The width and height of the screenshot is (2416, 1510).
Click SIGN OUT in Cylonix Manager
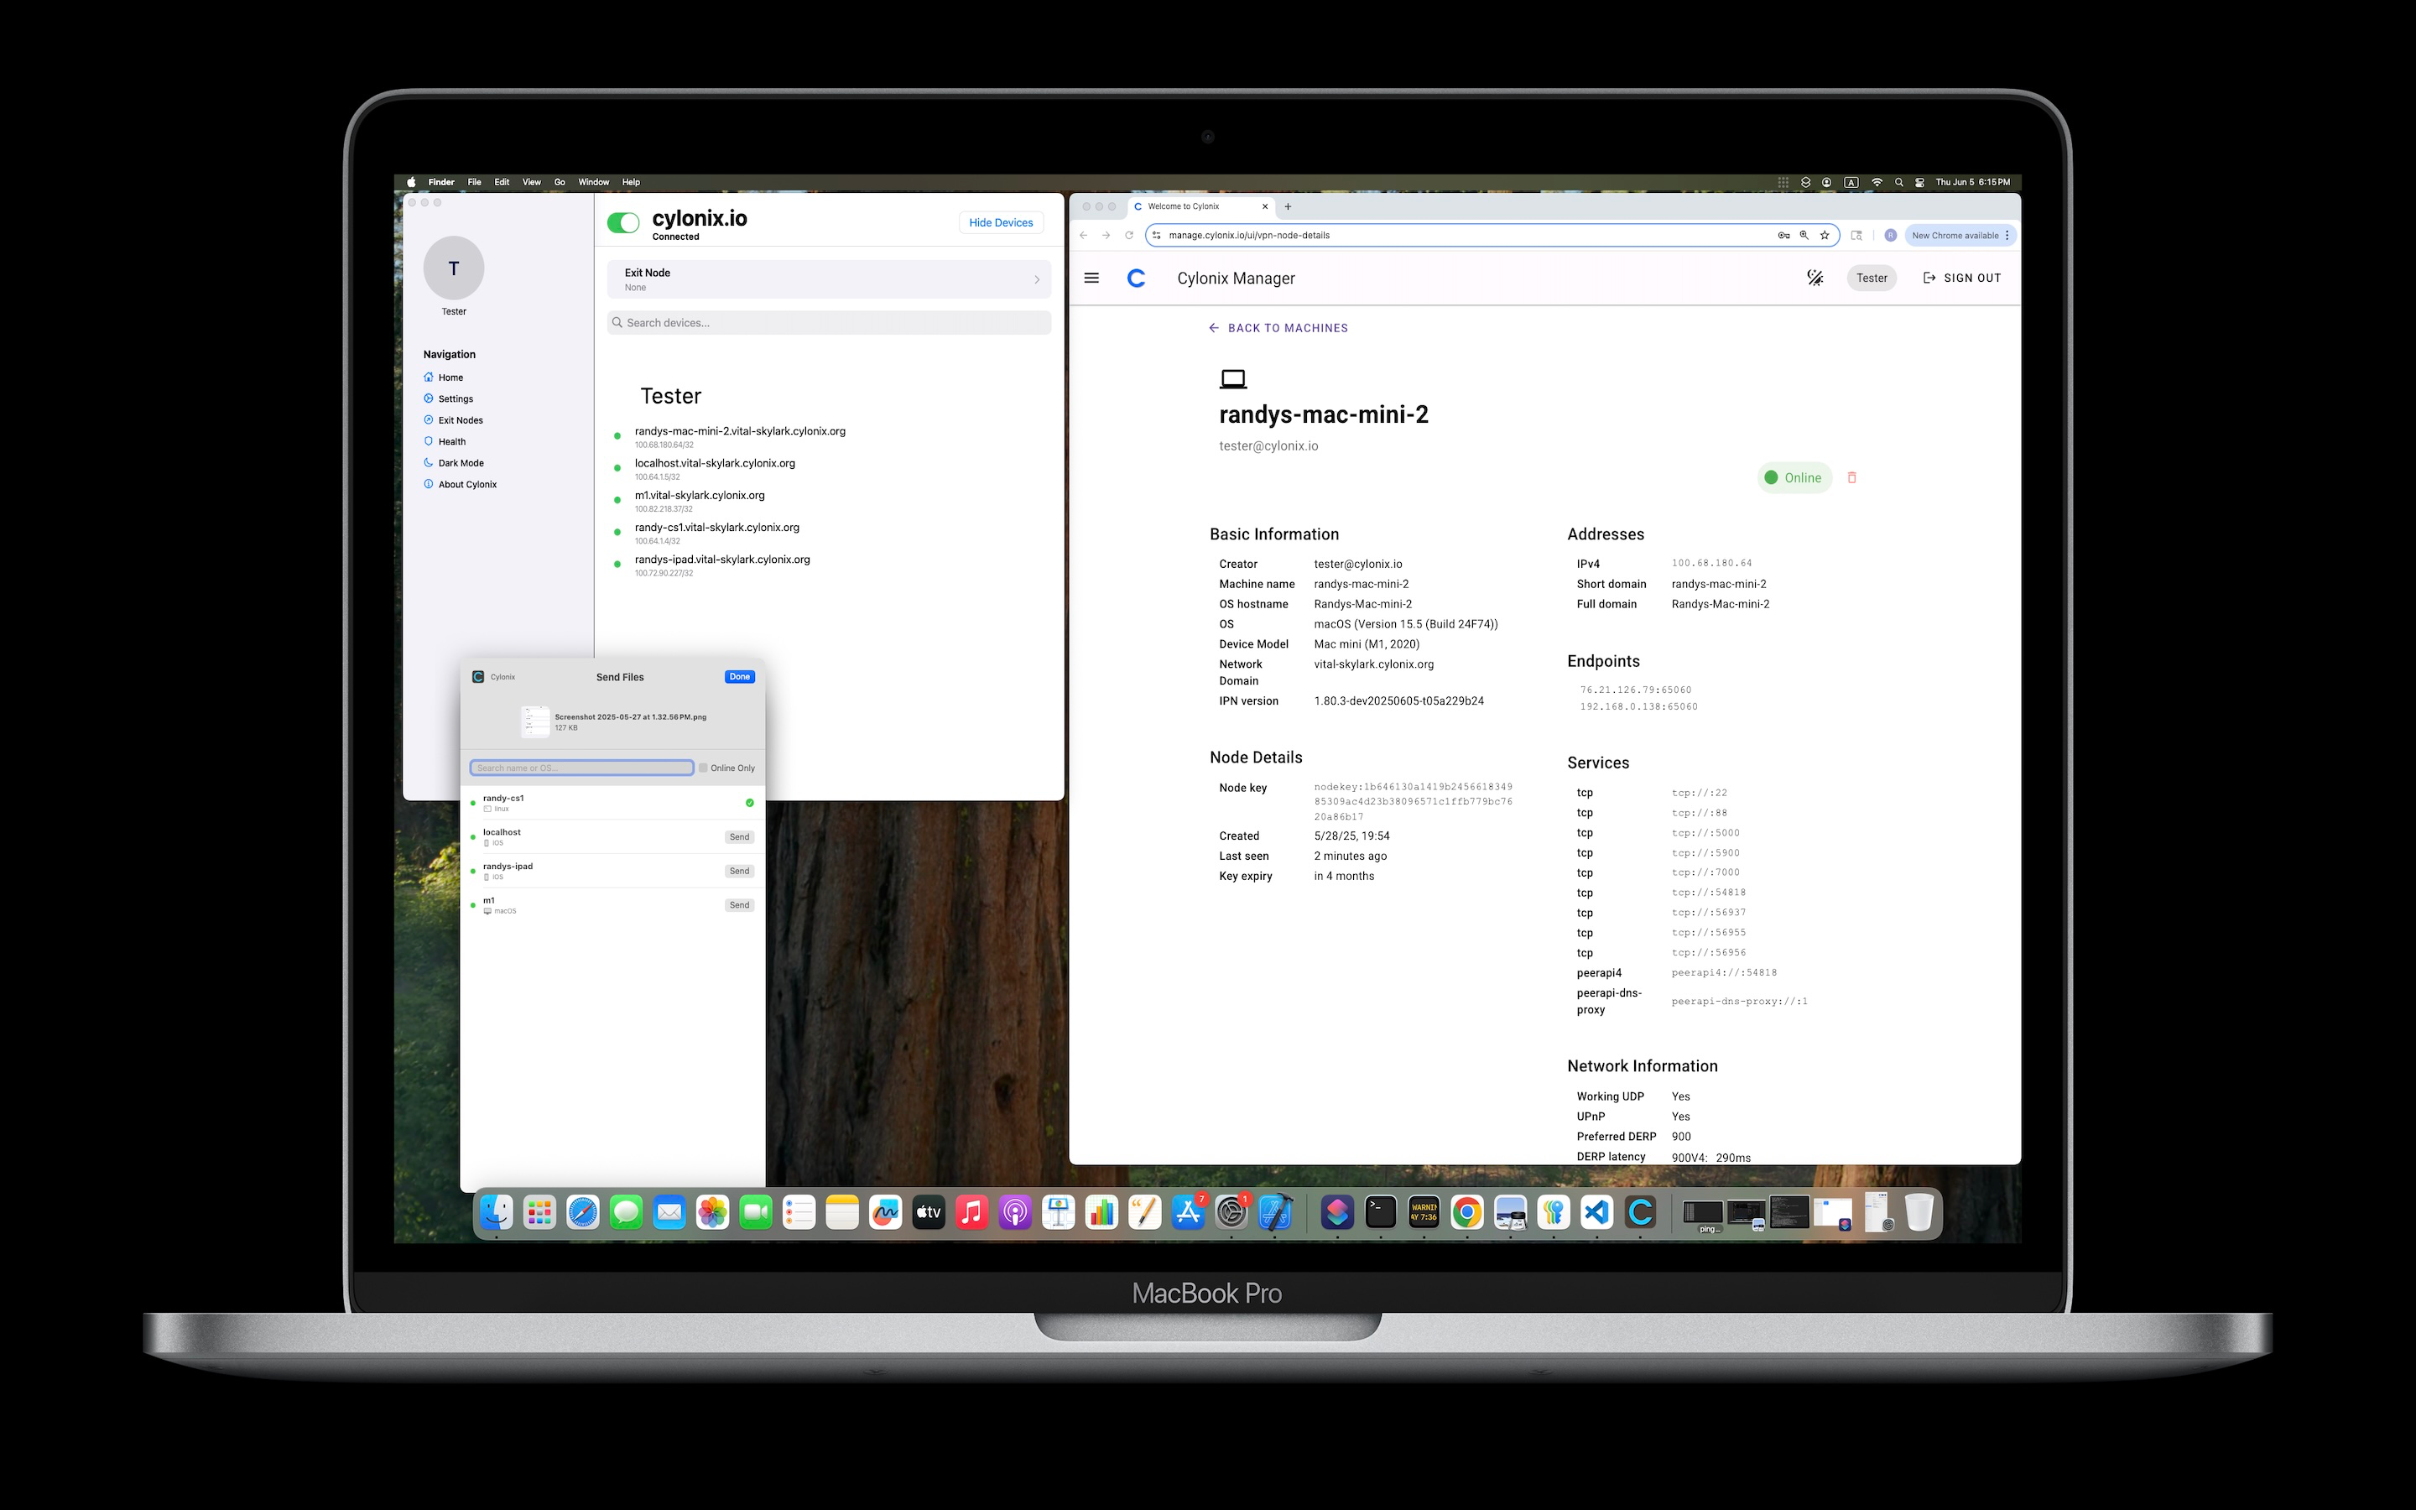tap(1962, 279)
